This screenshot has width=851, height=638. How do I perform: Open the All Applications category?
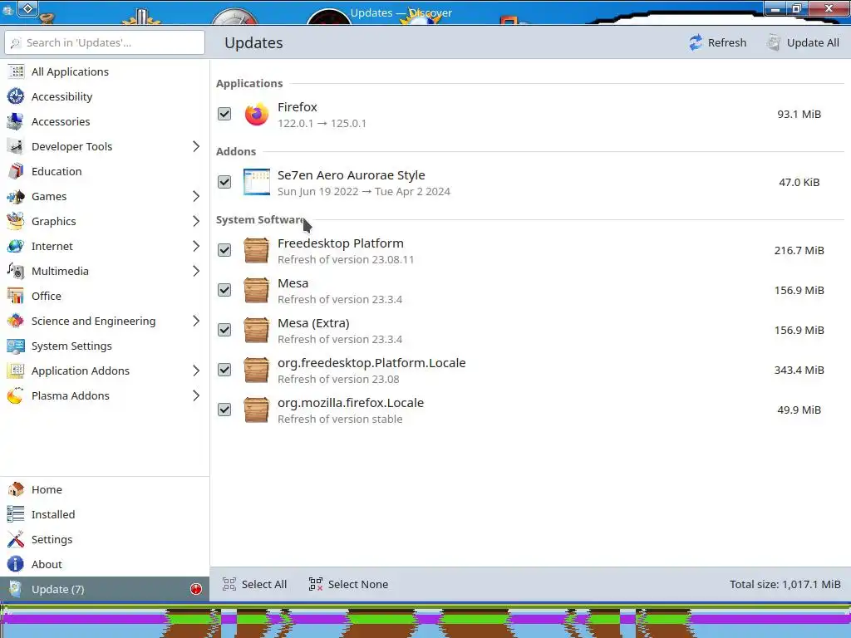tap(104, 71)
